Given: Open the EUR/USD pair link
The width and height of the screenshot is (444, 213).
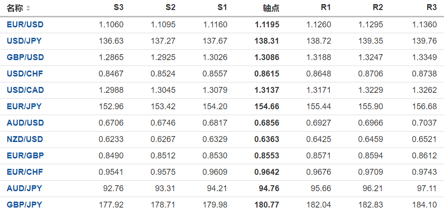Looking at the screenshot, I should click(x=25, y=25).
